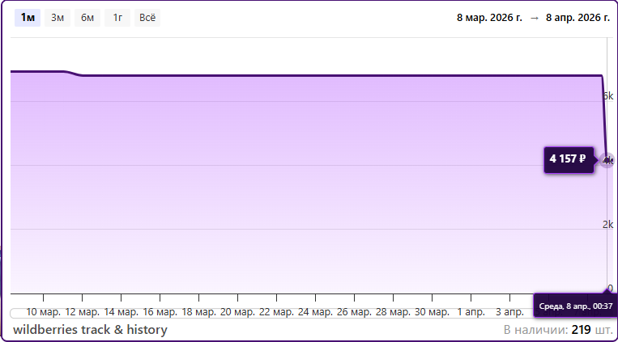
Task: Show the 1г yearly range
Action: [x=117, y=18]
